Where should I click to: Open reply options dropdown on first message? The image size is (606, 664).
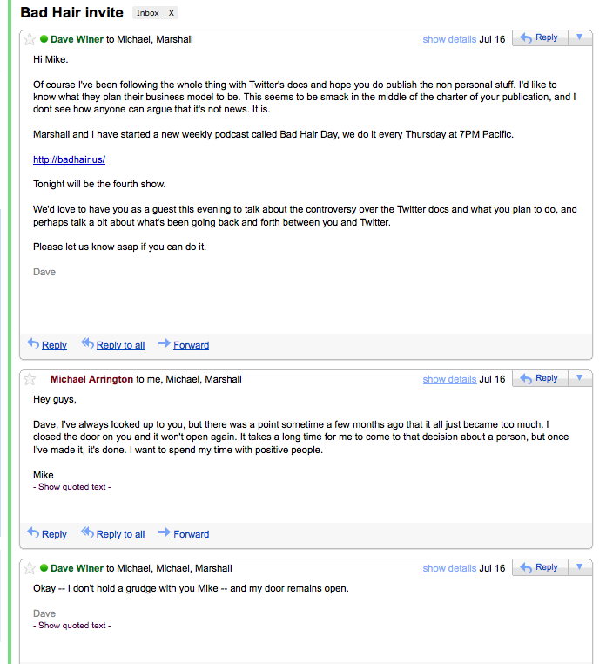580,37
